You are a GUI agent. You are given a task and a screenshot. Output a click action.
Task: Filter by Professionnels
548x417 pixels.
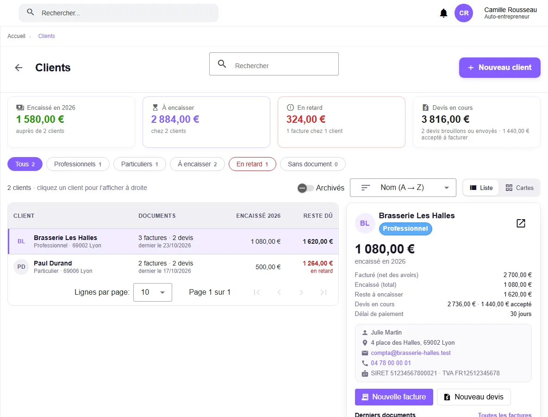(x=78, y=164)
